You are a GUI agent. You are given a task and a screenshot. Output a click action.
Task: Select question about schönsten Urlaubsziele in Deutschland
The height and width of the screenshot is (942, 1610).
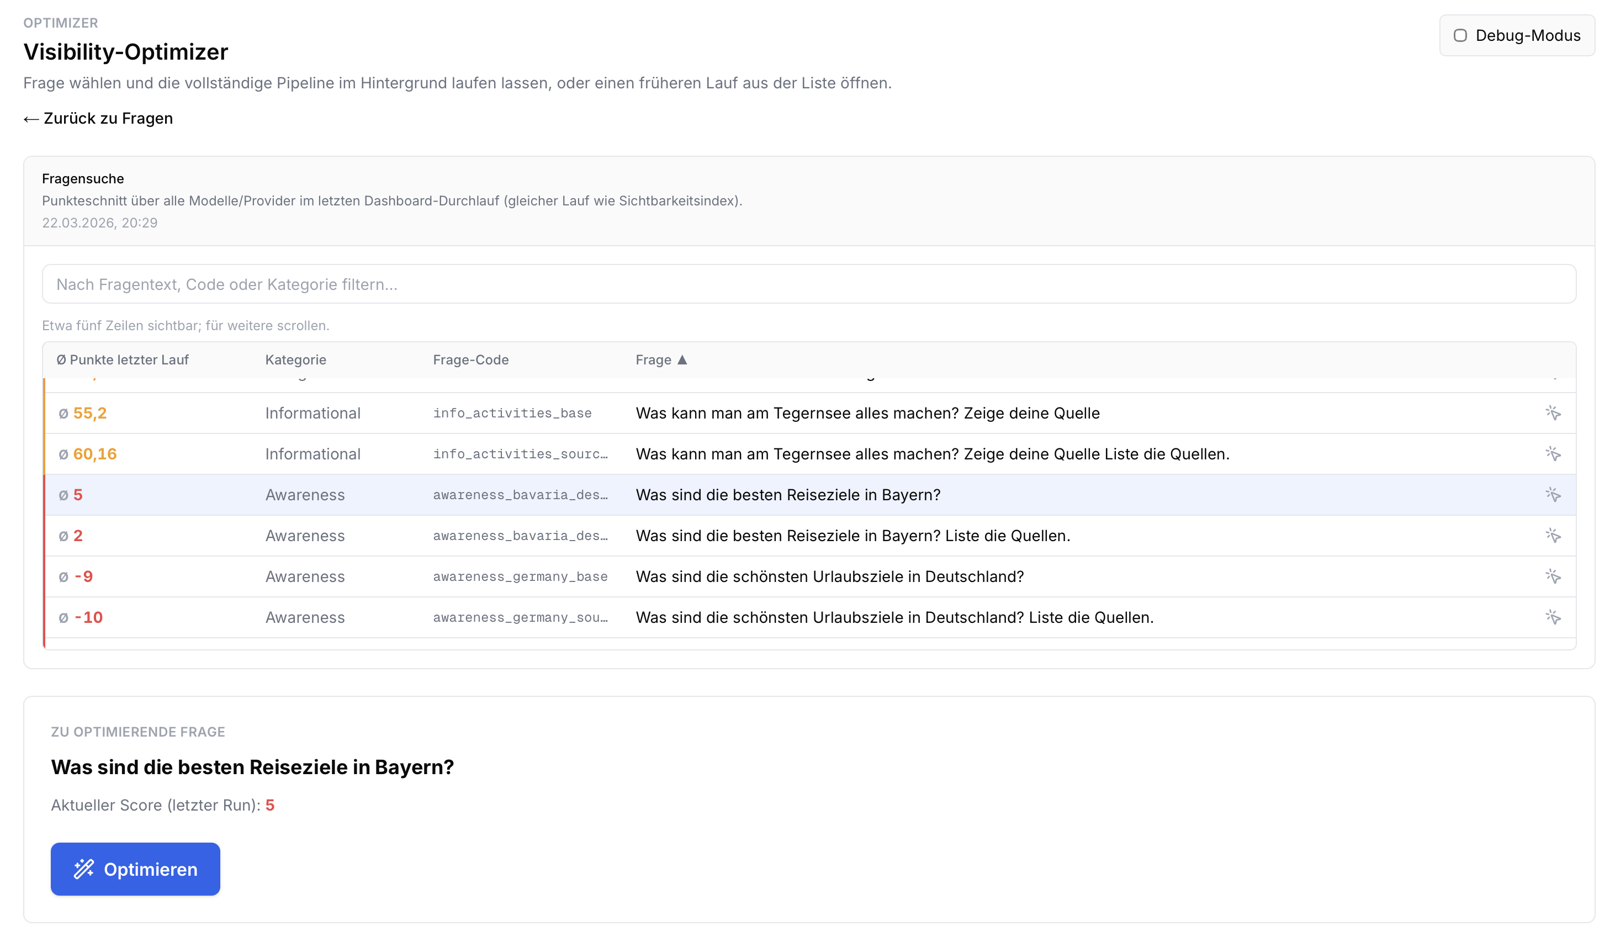[x=829, y=576]
